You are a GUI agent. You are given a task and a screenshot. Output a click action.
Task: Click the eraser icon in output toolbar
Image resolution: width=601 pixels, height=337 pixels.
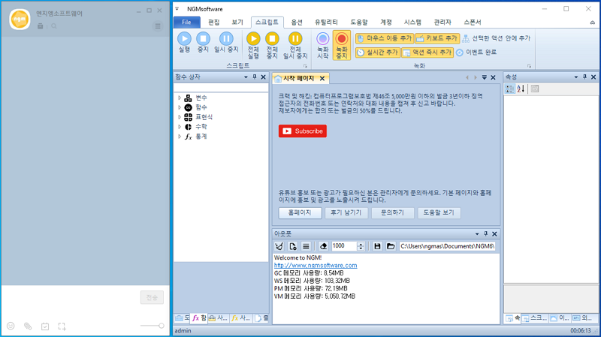click(323, 246)
